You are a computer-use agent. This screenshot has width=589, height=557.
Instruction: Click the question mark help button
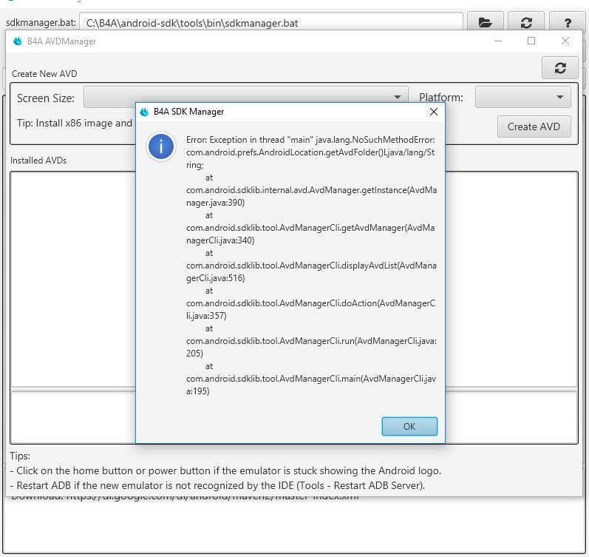(568, 23)
